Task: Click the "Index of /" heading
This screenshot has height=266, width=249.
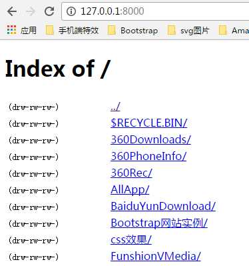Action: click(x=57, y=69)
